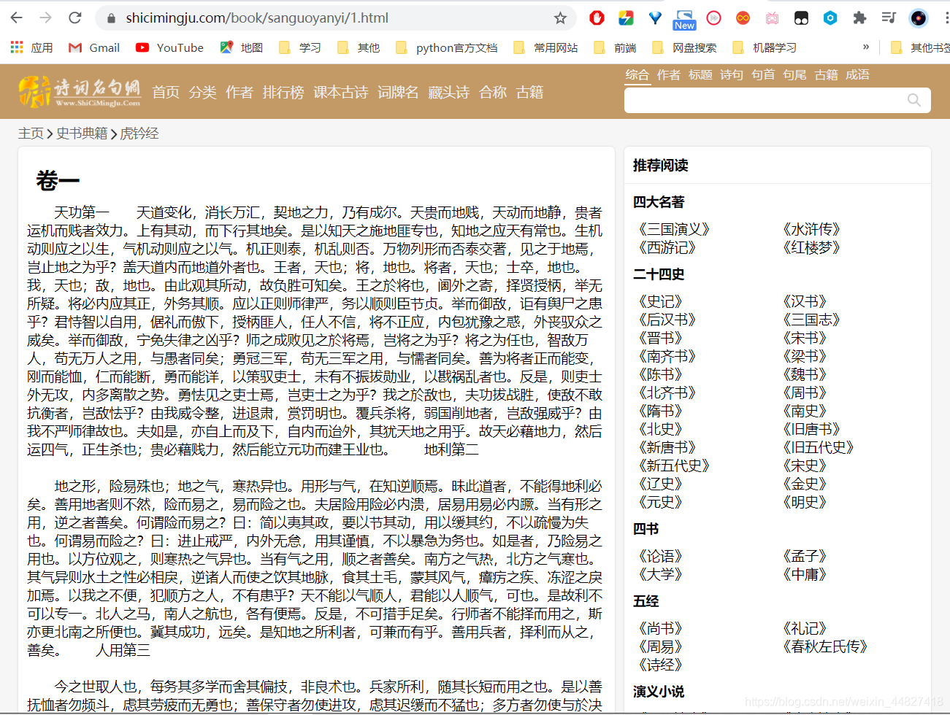The width and height of the screenshot is (950, 715).
Task: Reload the page with the refresh icon
Action: point(74,18)
